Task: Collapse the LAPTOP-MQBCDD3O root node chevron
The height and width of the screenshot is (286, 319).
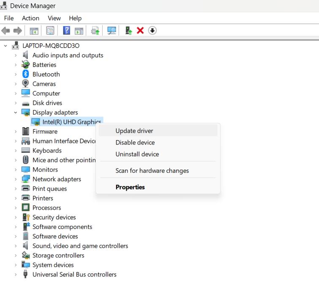Action: point(5,46)
